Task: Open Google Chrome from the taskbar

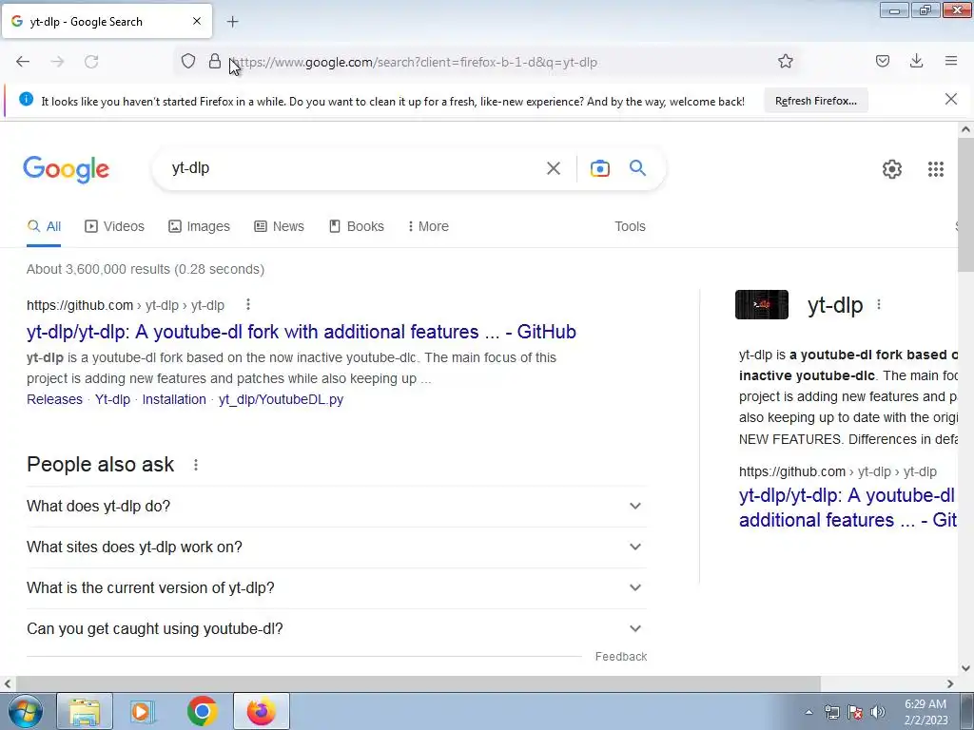Action: click(202, 711)
